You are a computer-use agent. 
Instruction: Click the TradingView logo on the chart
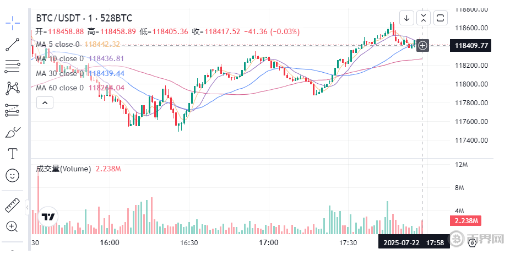click(48, 217)
